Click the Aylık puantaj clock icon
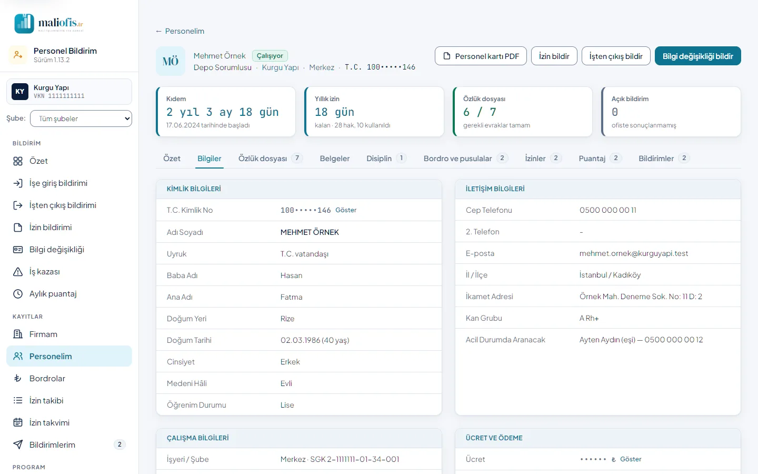758x474 pixels. coord(18,294)
